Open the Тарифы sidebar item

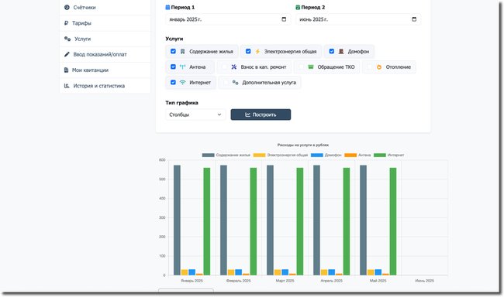105,23
